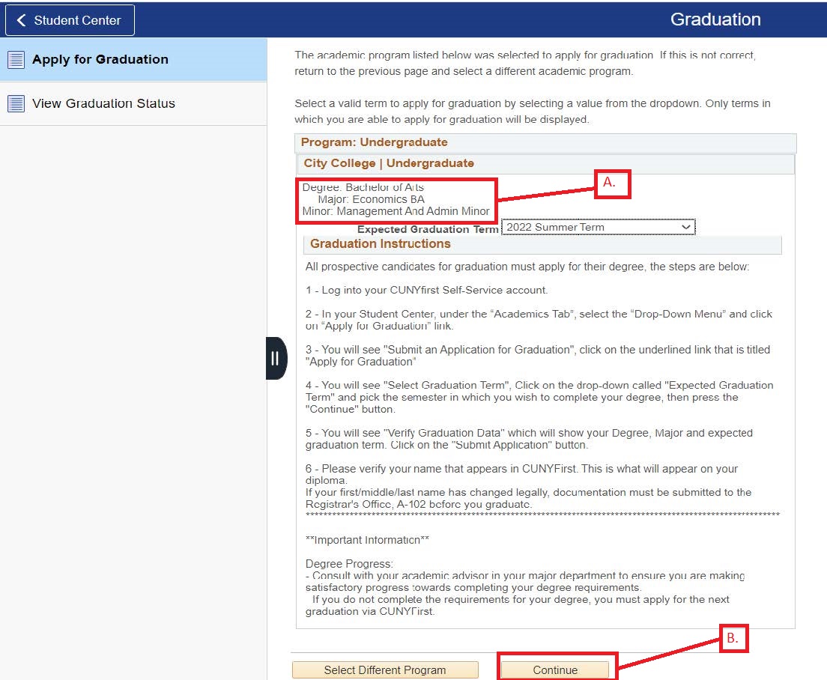Select the 2022 Summer Term combo box
The width and height of the screenshot is (827, 680).
(x=592, y=227)
